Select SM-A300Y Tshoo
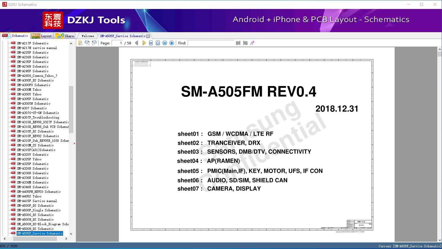The width and height of the screenshot is (442, 249). tap(29, 94)
